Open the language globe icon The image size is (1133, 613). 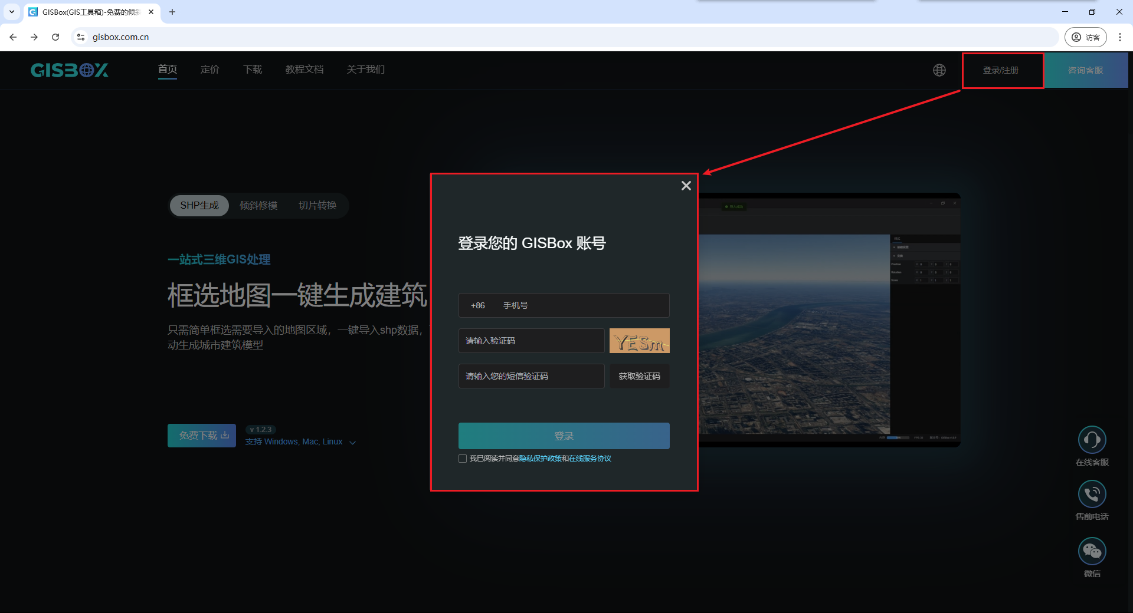click(x=939, y=70)
